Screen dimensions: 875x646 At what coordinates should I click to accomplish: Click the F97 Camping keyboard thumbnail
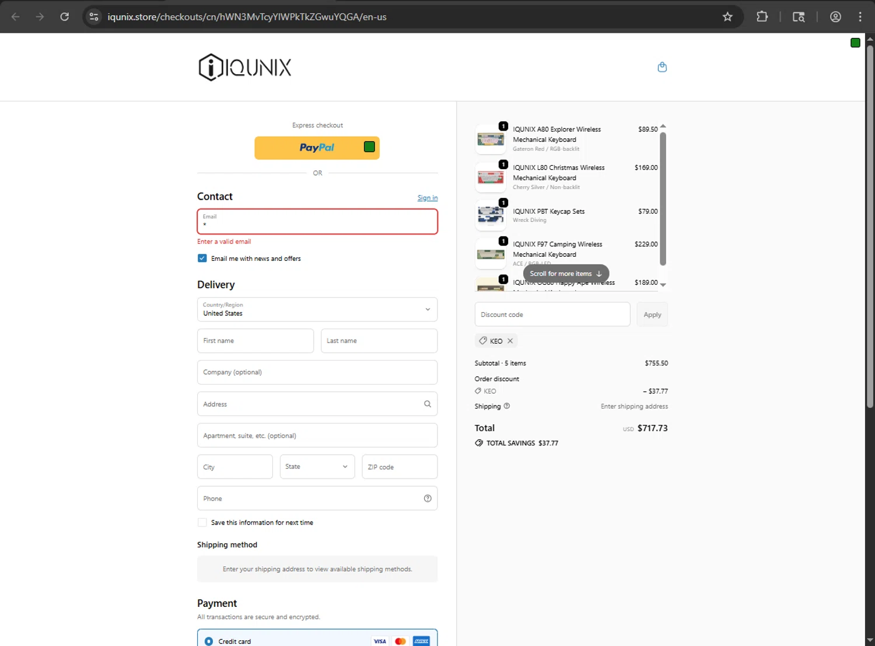pyautogui.click(x=491, y=254)
